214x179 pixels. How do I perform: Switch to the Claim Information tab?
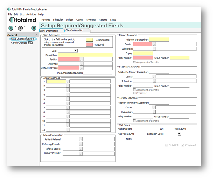pyautogui.click(x=74, y=31)
